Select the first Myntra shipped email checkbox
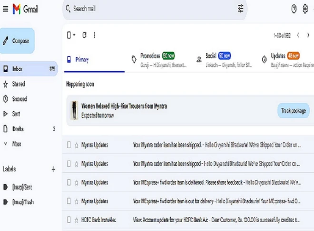Image resolution: width=314 pixels, height=231 pixels. [x=69, y=145]
